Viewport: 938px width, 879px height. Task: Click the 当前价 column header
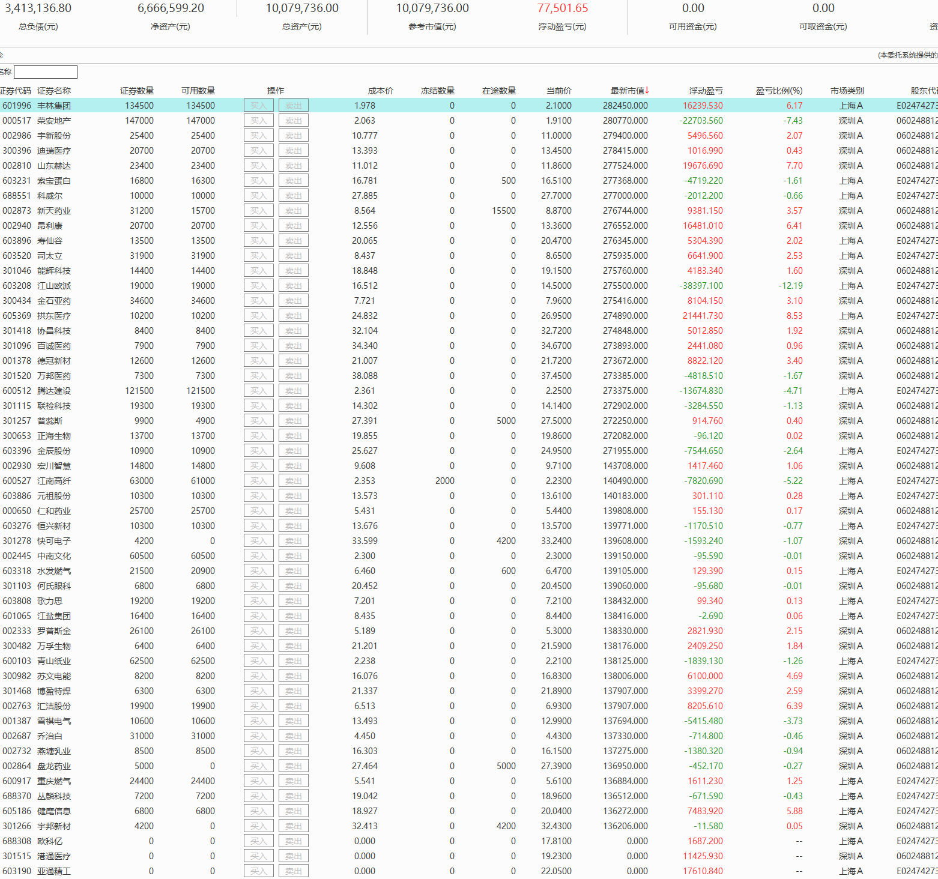click(x=558, y=91)
